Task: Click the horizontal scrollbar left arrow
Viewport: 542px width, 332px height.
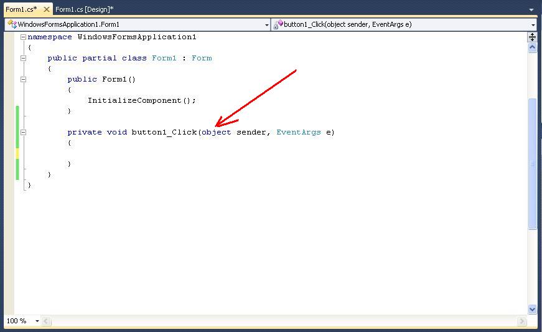Action: 46,321
